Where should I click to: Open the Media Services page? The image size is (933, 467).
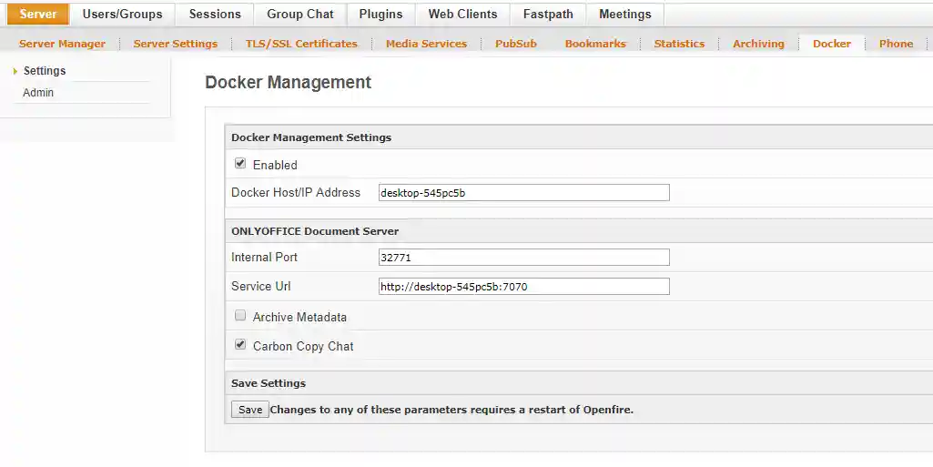[x=426, y=44]
